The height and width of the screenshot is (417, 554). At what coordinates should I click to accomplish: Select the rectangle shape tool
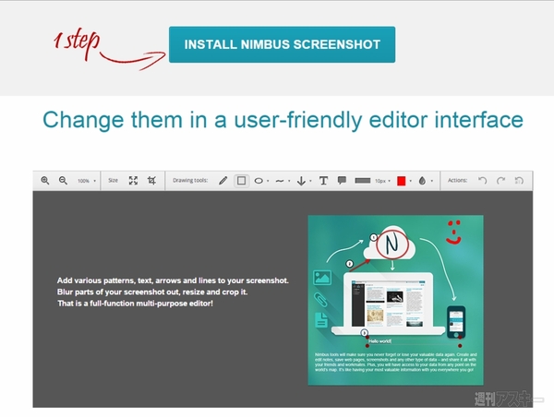241,181
